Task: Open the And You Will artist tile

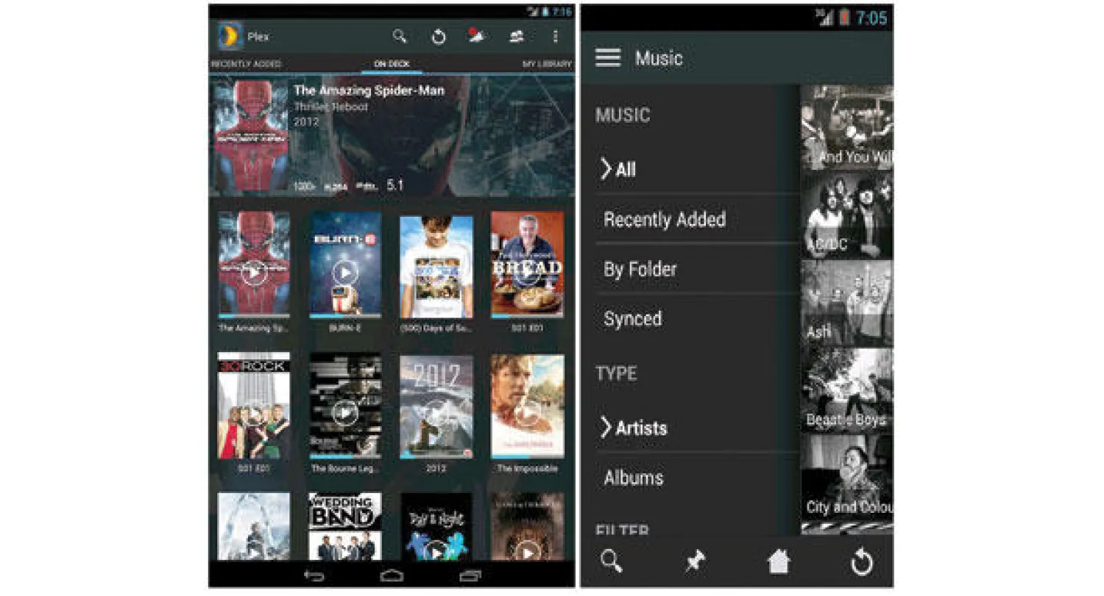Action: (x=847, y=128)
